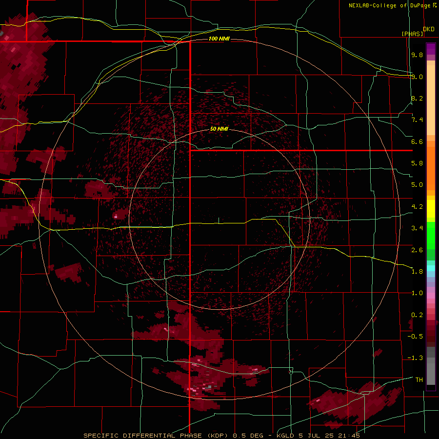The height and width of the screenshot is (439, 439).
Task: Click the 1.0 color scale value
Action: (417, 293)
